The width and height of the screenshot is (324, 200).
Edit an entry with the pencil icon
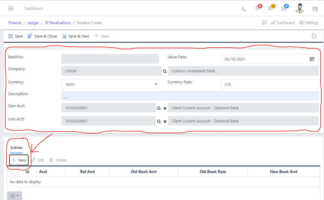[x=38, y=160]
